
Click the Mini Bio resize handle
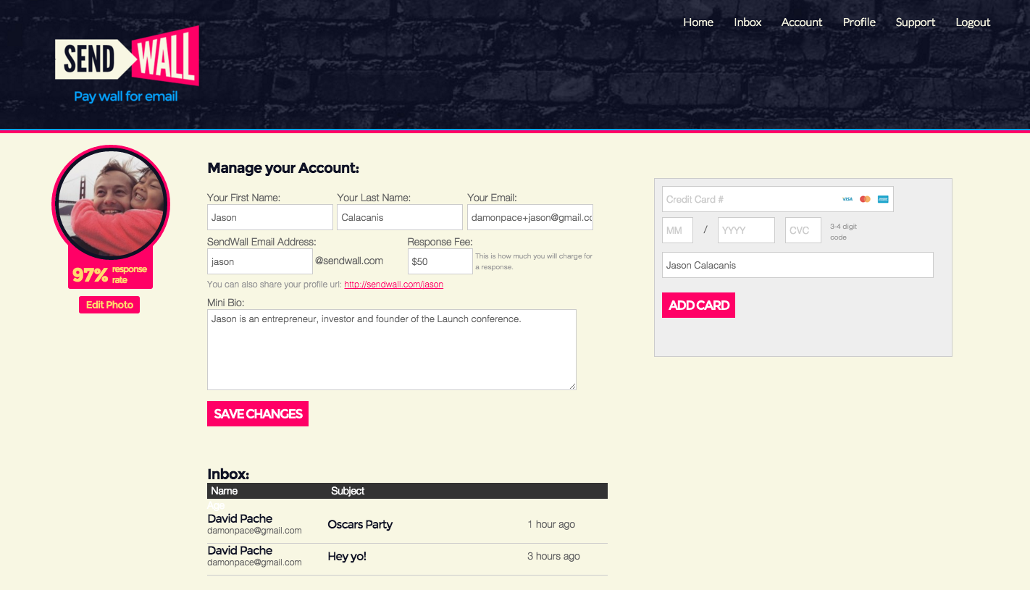(x=572, y=386)
